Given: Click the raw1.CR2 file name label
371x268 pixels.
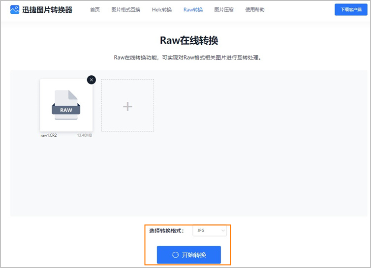Looking at the screenshot, I should coord(48,135).
